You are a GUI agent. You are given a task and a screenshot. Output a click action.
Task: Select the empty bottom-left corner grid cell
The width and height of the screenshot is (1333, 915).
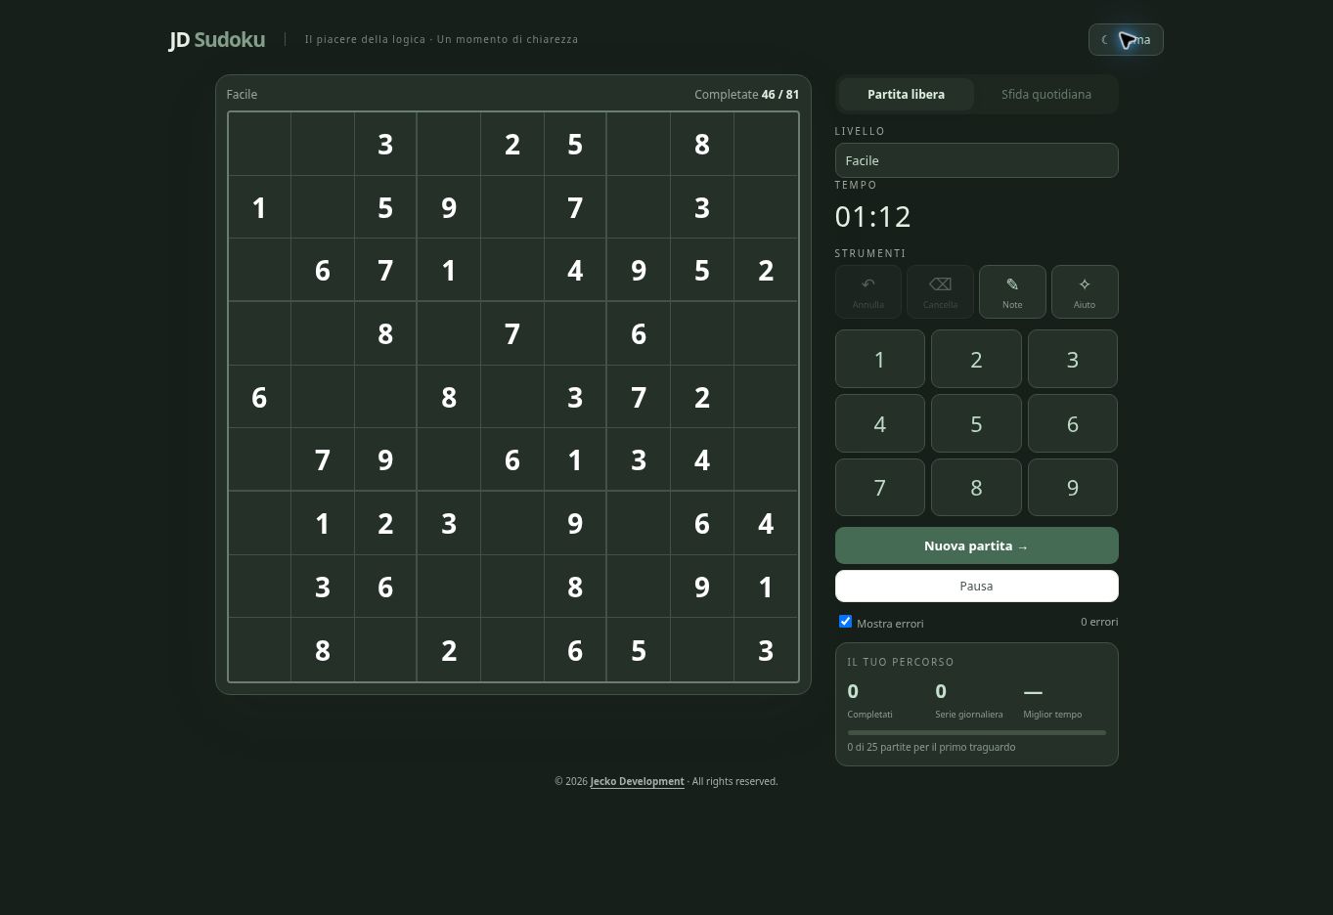259,650
